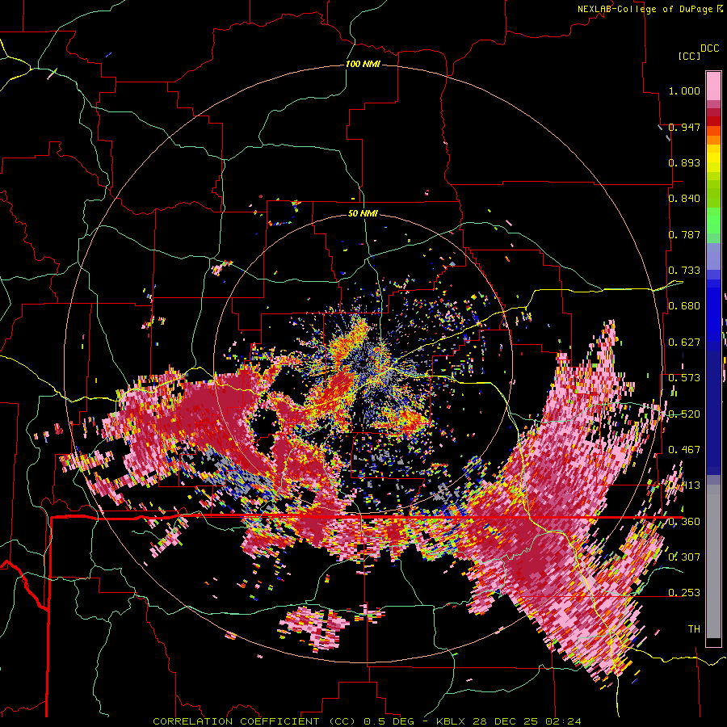Click the 28 DEC 25 date stamp
Screen dimensions: 727x727
506,721
